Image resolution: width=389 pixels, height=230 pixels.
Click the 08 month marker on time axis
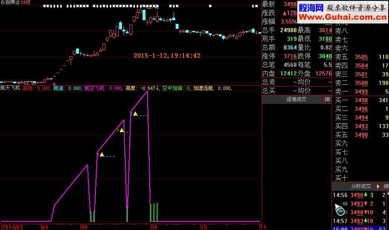[84, 227]
